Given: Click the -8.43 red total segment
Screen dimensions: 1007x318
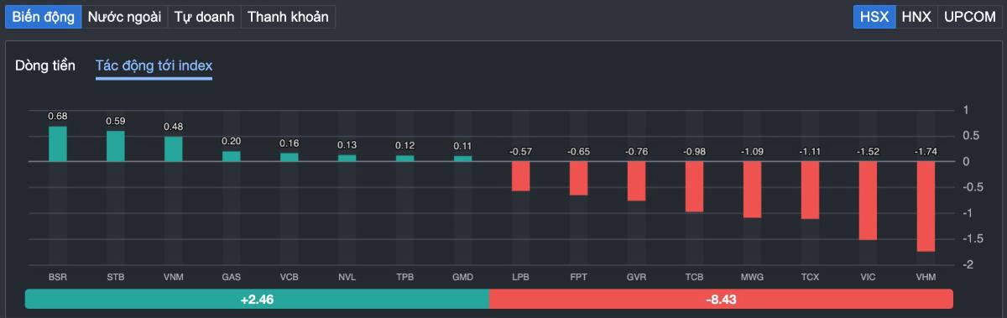Looking at the screenshot, I should [x=721, y=299].
